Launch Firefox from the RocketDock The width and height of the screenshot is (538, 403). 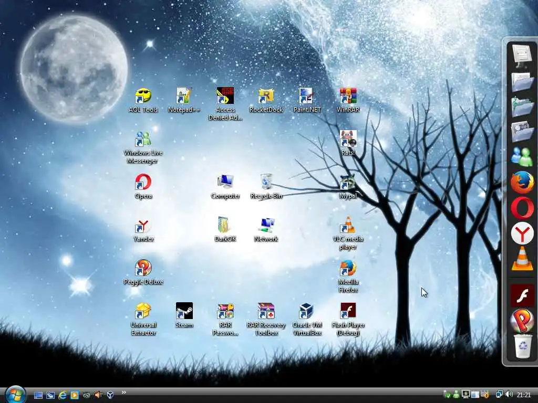[x=522, y=182]
